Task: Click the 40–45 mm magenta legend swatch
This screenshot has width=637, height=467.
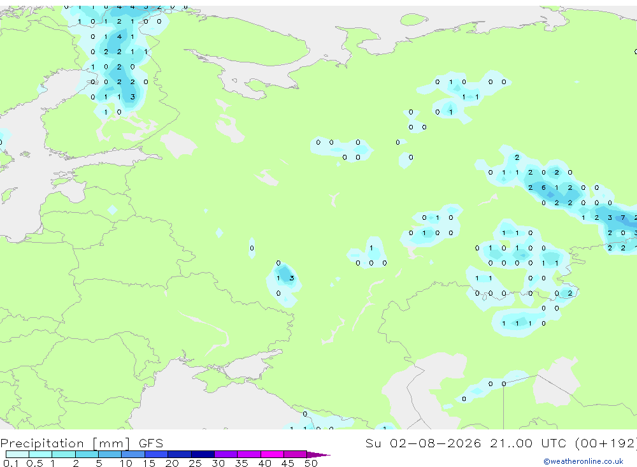Action: coord(272,454)
